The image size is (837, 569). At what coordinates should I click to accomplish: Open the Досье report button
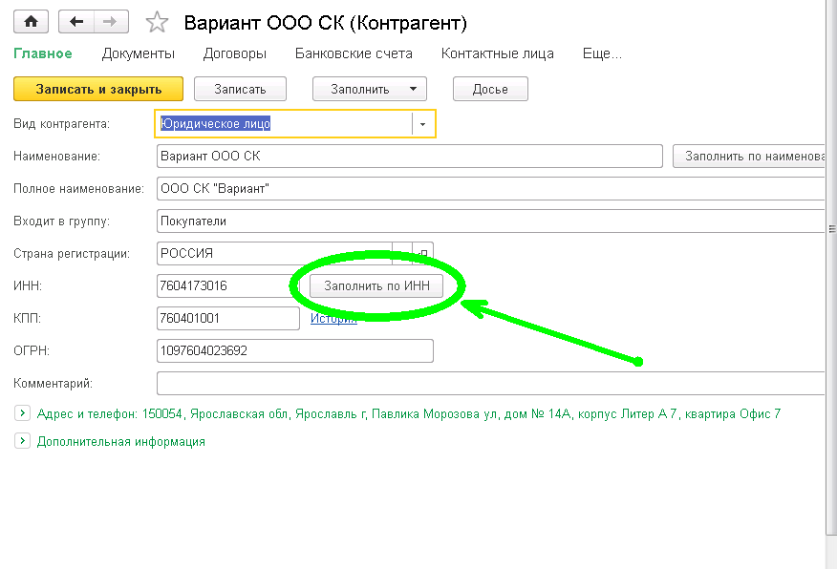pos(490,89)
